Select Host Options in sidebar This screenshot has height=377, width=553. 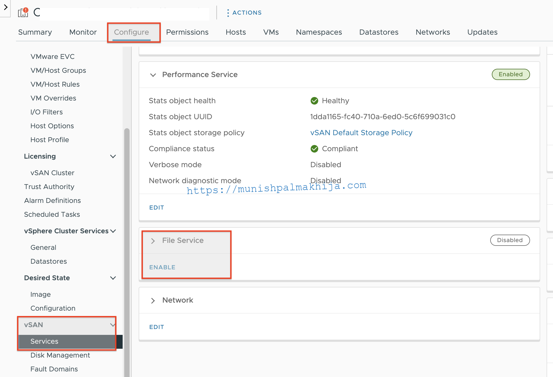point(52,126)
